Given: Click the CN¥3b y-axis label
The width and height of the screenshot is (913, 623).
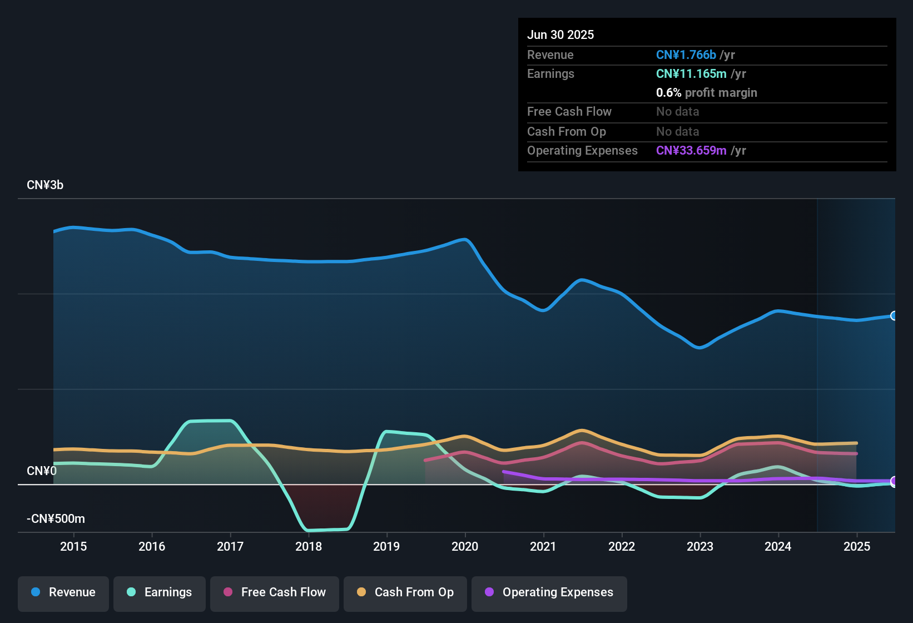Looking at the screenshot, I should (x=45, y=185).
